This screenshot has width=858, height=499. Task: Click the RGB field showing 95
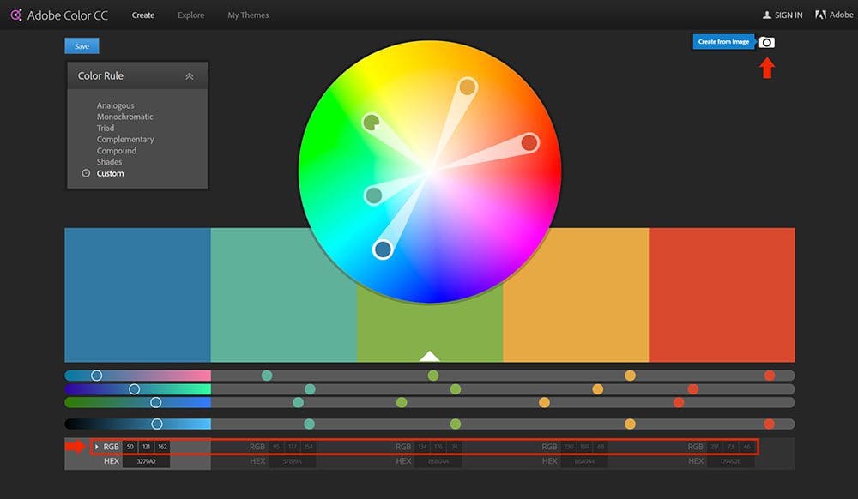click(x=276, y=447)
